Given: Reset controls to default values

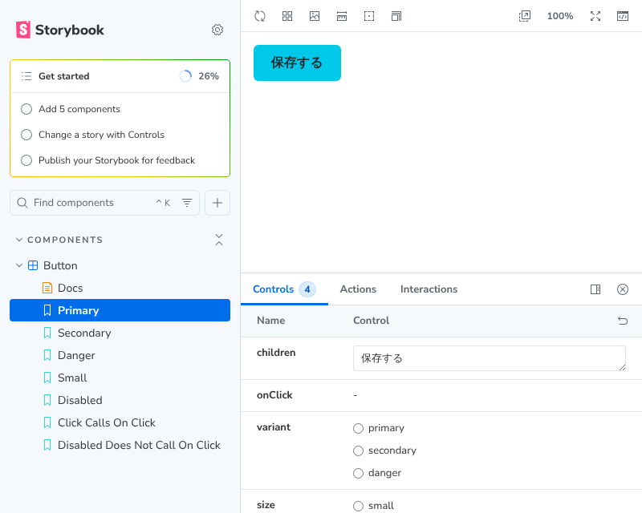Looking at the screenshot, I should click(x=623, y=321).
